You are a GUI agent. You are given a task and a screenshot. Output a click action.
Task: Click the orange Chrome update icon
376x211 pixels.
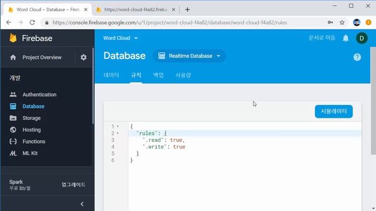click(368, 22)
